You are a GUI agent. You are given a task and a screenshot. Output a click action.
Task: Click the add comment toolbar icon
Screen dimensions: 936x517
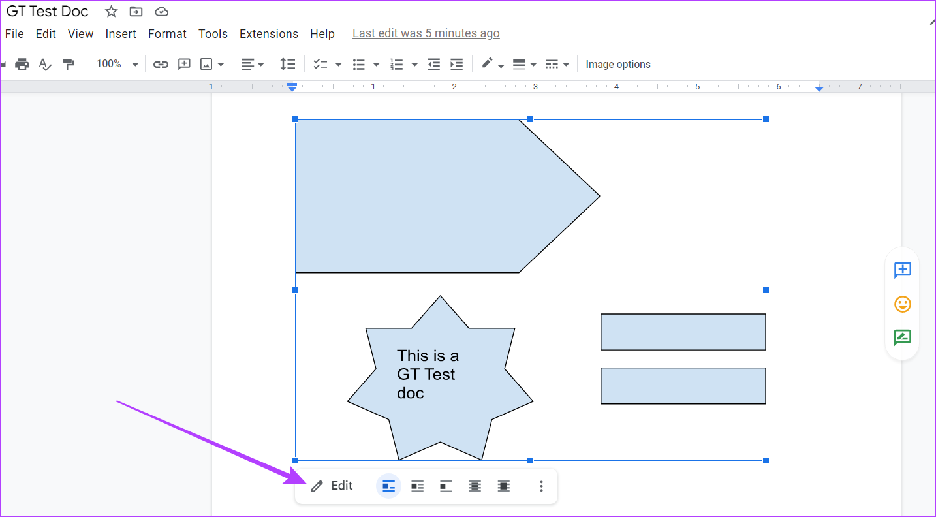(184, 64)
